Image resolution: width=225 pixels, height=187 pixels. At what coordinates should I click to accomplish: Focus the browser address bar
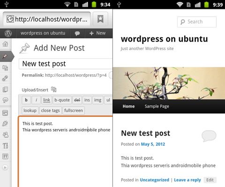pos(47,19)
